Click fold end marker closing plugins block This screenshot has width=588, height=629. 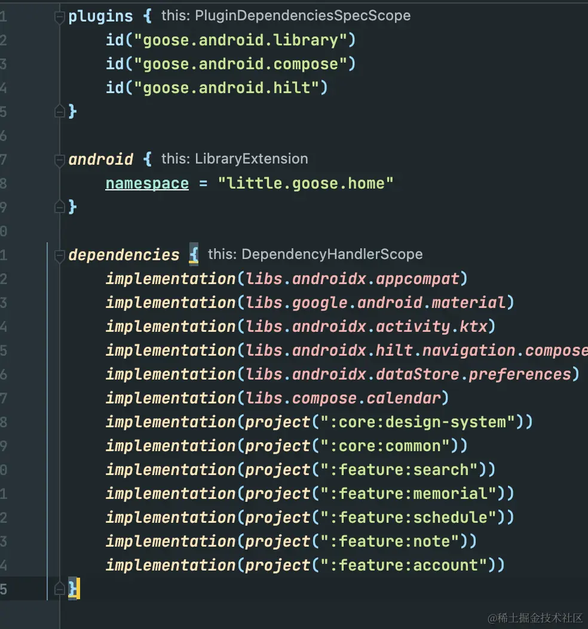pyautogui.click(x=59, y=111)
